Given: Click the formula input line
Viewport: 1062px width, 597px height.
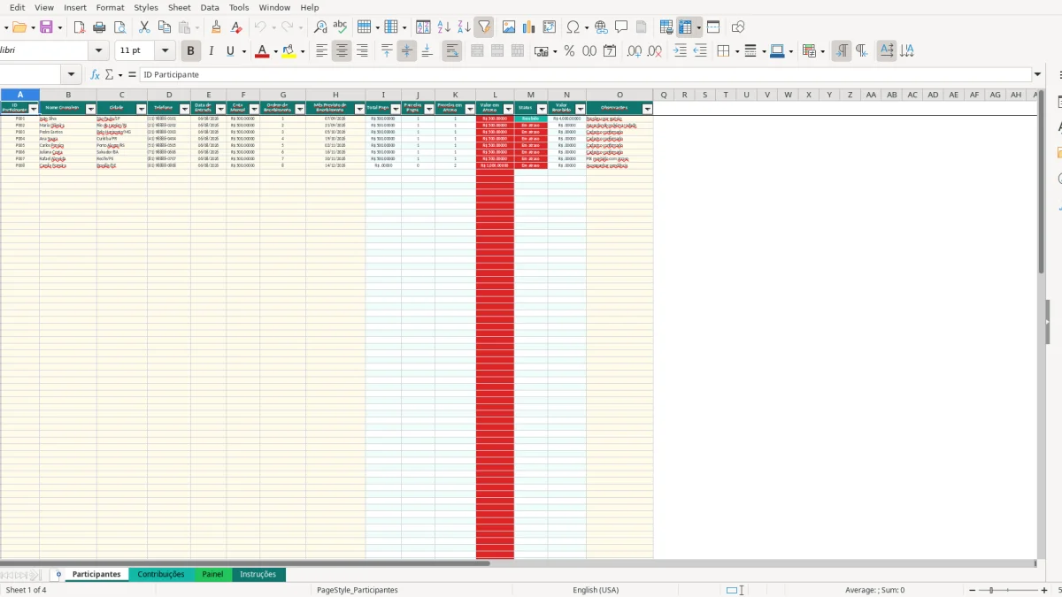Looking at the screenshot, I should click(585, 75).
